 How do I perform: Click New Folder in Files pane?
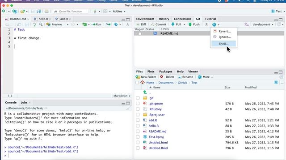click(x=146, y=77)
